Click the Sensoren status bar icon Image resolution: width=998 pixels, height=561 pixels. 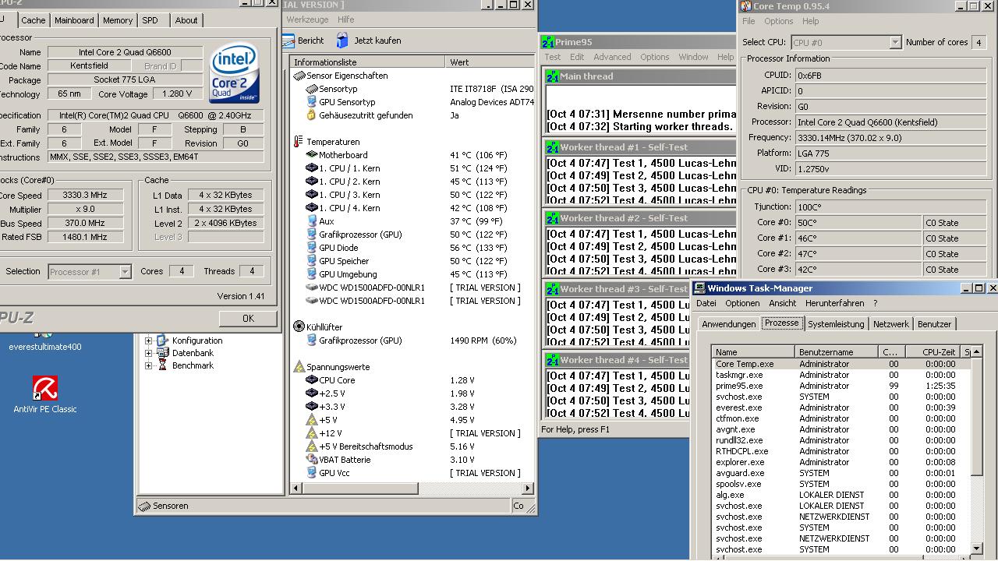coord(144,506)
